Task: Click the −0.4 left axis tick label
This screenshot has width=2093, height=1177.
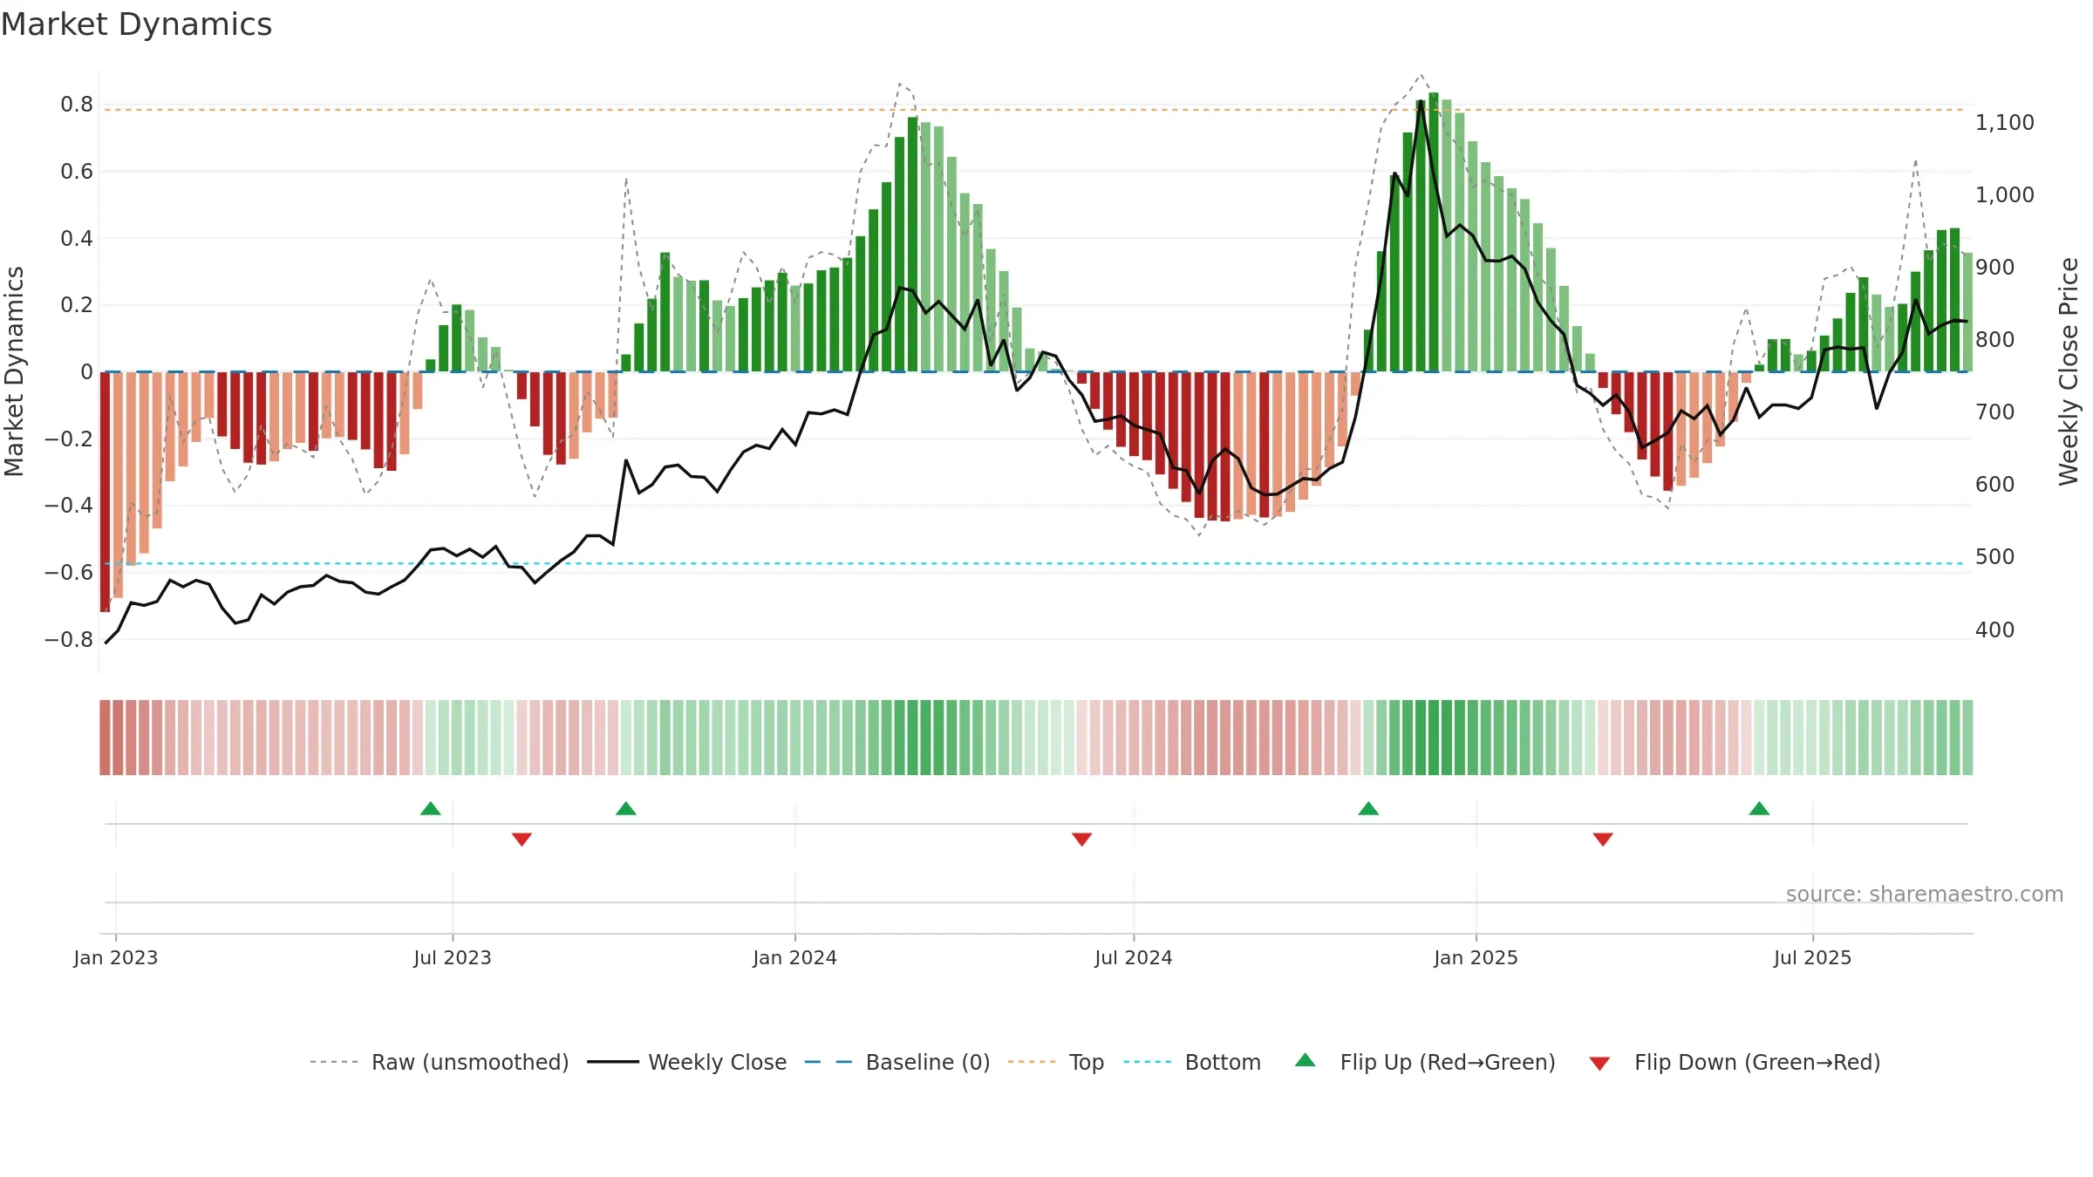Action: pos(69,506)
